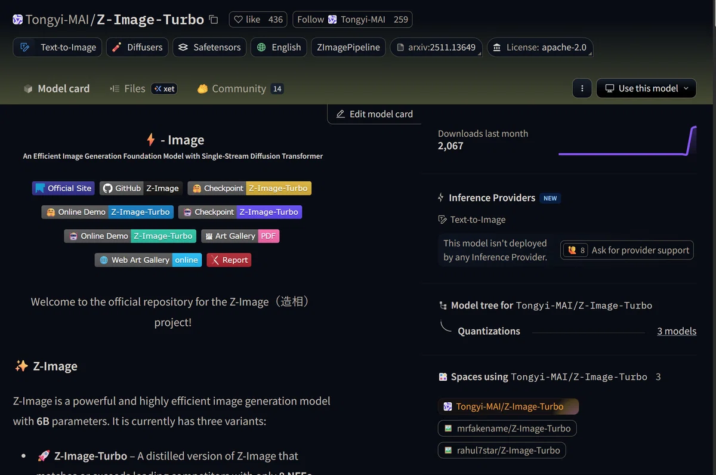Open the blue Online Demo Z-Image-Turbo badge

point(108,212)
